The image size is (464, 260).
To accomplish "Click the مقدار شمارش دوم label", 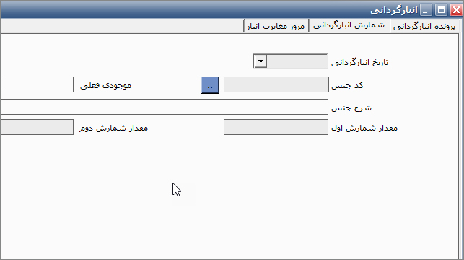I will click(x=113, y=129).
